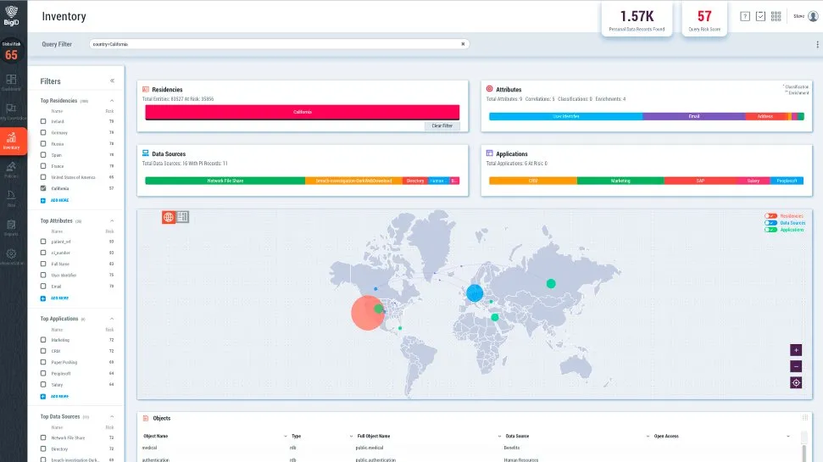Collapse the Top Residencies filter section
The width and height of the screenshot is (823, 462).
pyautogui.click(x=113, y=101)
